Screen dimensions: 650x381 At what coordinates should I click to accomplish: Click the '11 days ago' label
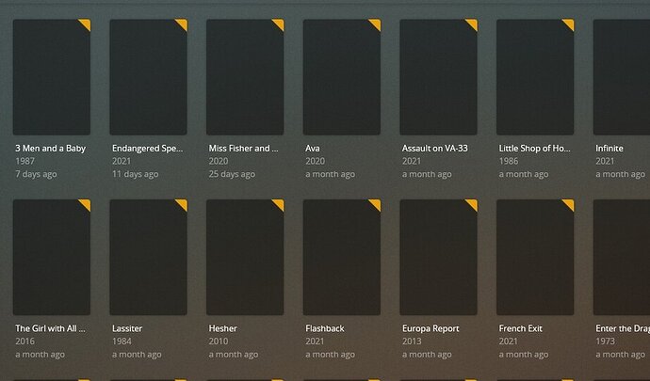(135, 174)
